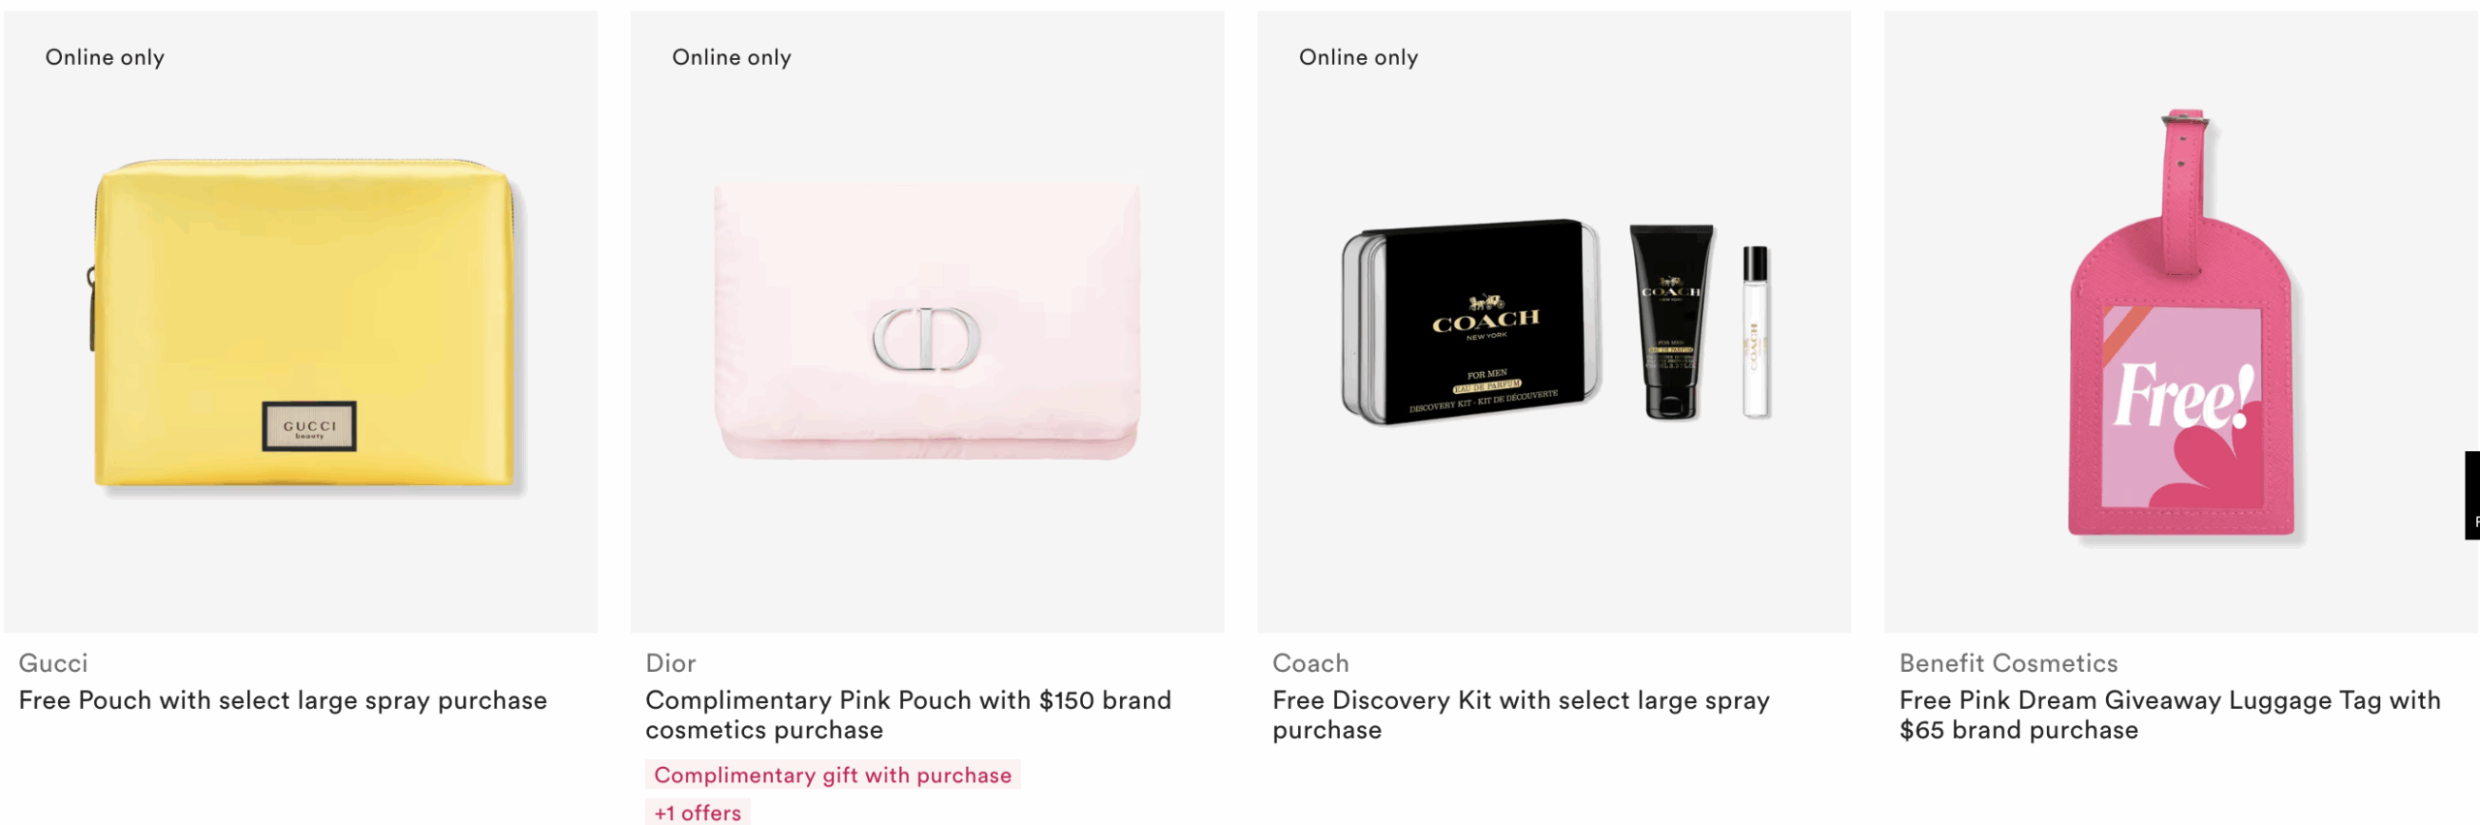Click the black tab at right edge

(2472, 495)
